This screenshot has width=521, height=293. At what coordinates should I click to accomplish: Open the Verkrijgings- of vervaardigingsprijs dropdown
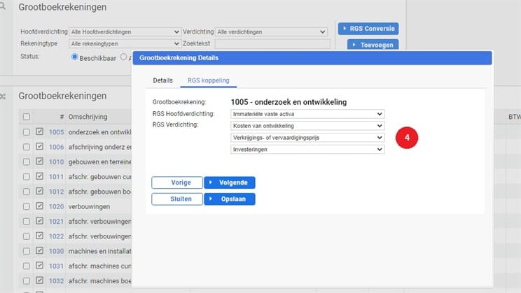click(x=307, y=137)
